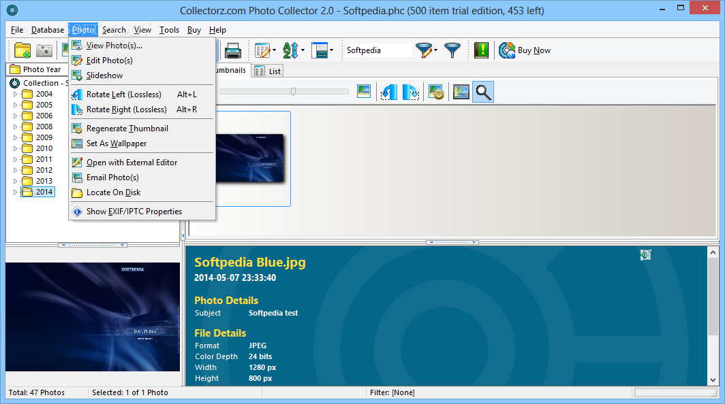Screen dimensions: 725x404
Task: Select the 2012 tree item
Action: pos(44,170)
